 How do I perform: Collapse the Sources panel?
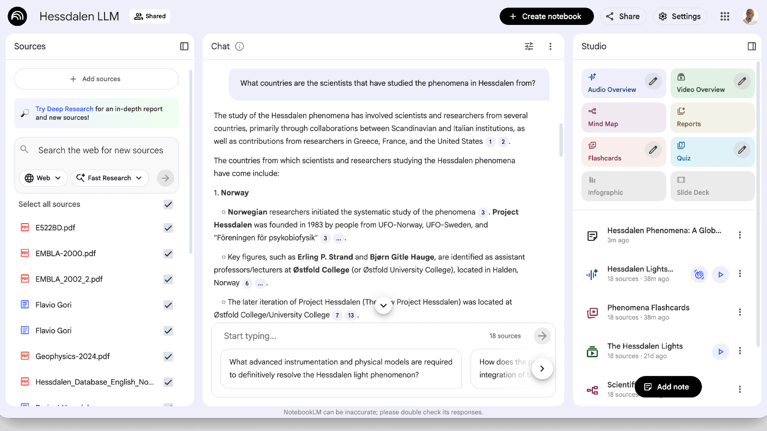pos(184,46)
